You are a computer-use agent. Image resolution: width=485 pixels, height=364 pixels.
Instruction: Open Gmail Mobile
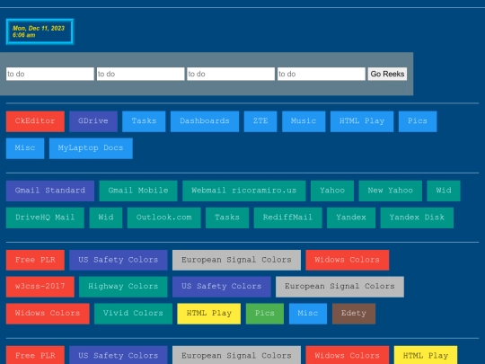tap(138, 191)
